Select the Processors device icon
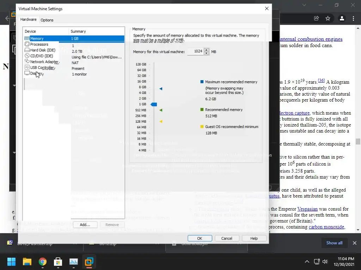The width and height of the screenshot is (361, 270). pyautogui.click(x=27, y=44)
